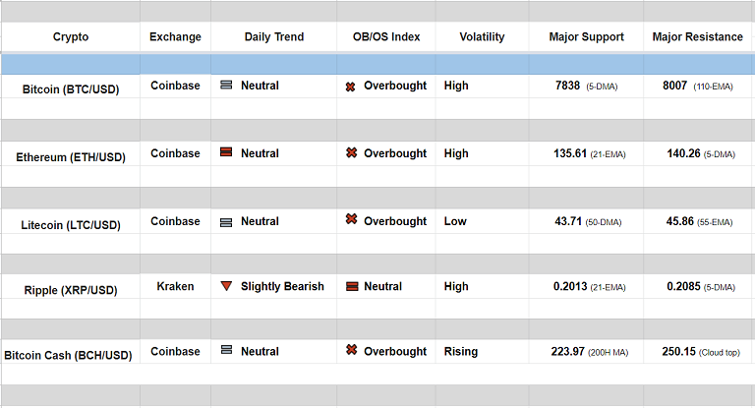
Task: Click Bitcoin's overbought red X icon
Action: [x=350, y=87]
